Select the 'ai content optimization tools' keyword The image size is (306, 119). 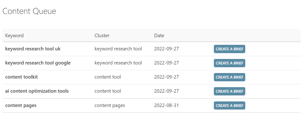click(37, 91)
